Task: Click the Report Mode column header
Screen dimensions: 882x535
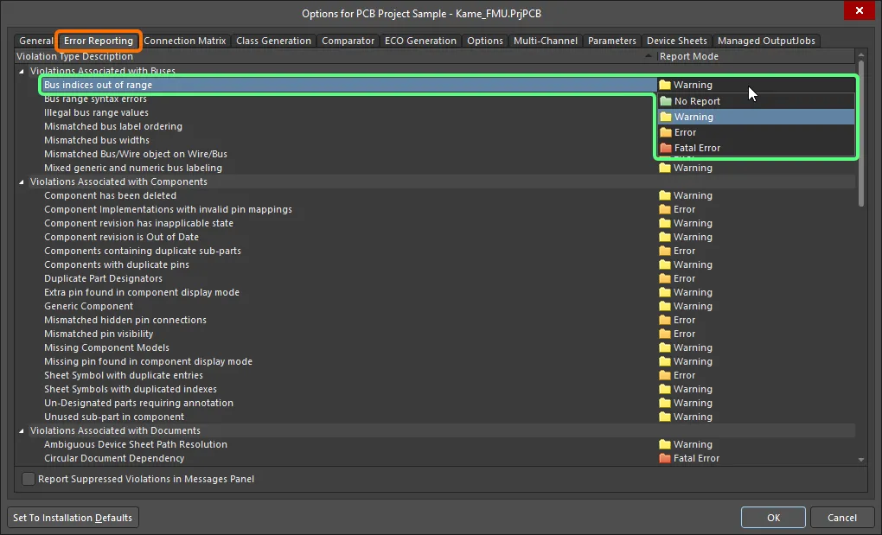Action: tap(756, 56)
